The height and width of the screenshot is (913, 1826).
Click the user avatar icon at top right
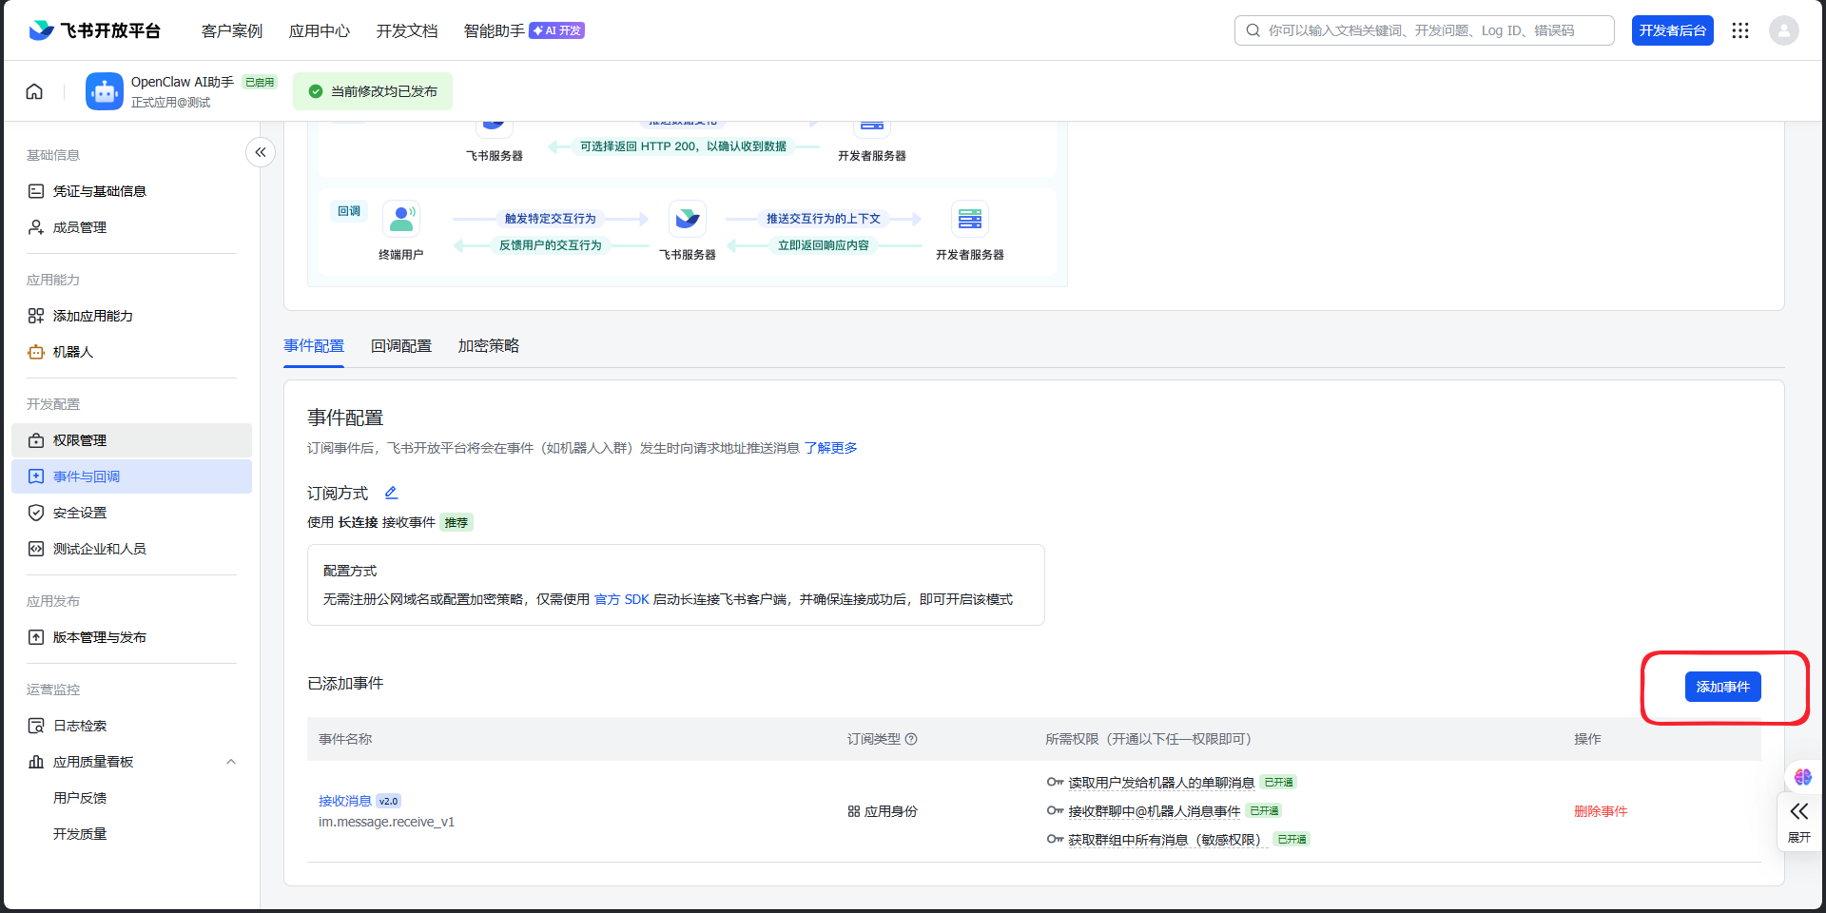(x=1783, y=30)
